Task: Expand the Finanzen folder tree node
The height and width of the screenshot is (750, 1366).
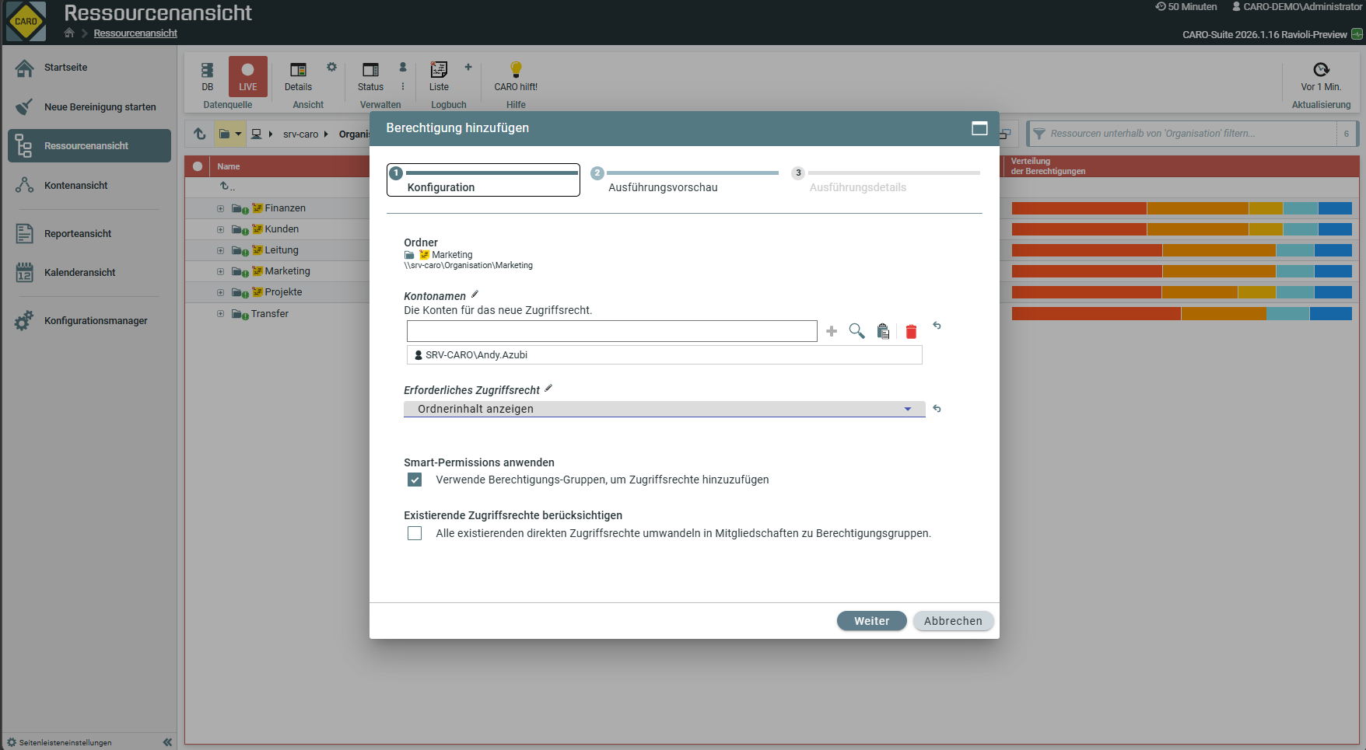Action: point(220,208)
